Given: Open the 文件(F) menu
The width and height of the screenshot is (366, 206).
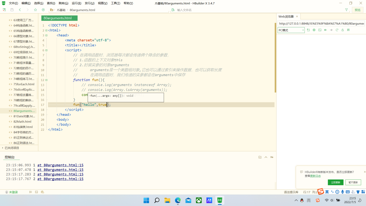Looking at the screenshot, I should click(13, 3).
